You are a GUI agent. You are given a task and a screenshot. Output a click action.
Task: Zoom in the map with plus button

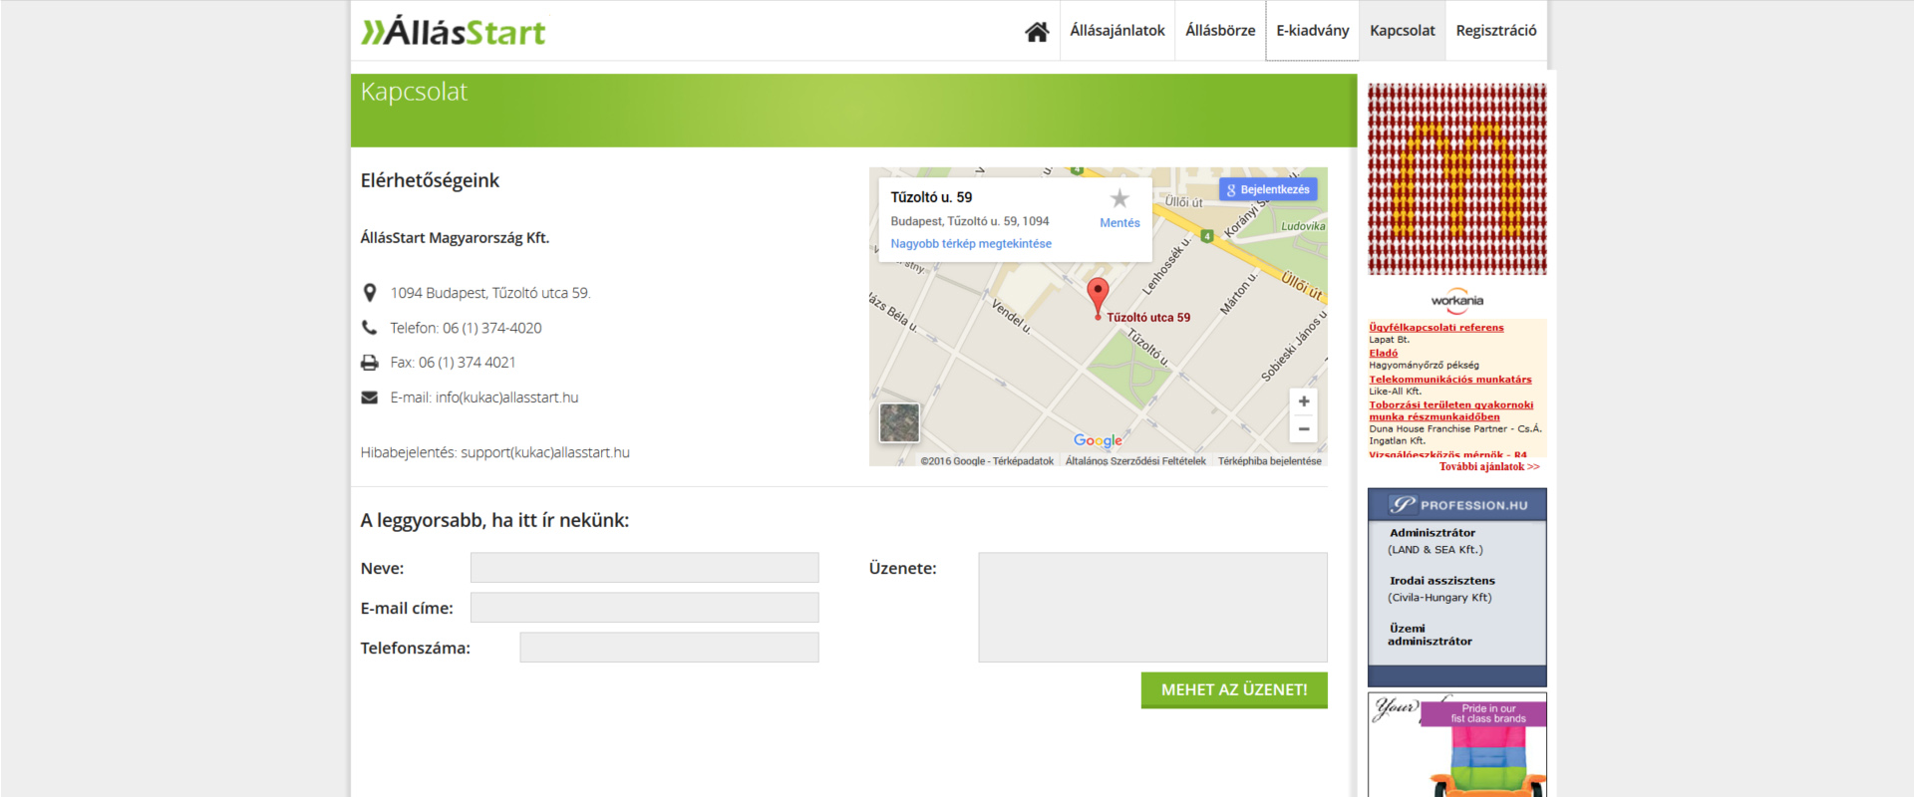tap(1303, 401)
